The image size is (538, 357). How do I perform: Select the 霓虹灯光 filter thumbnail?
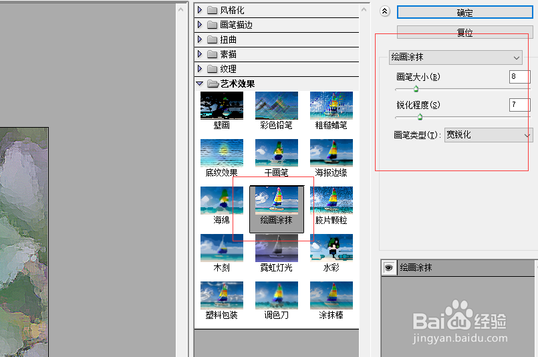point(277,248)
